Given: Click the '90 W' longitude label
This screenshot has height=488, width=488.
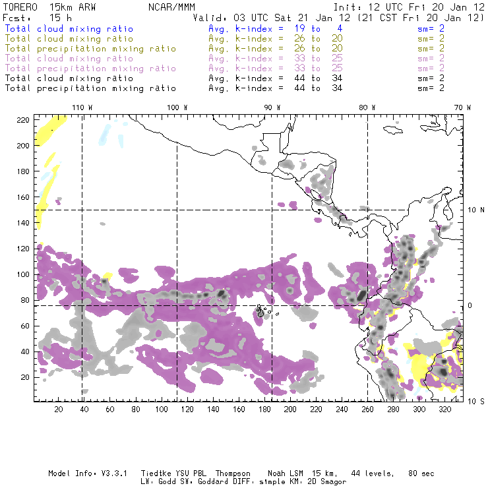Looking at the screenshot, I should click(272, 107).
